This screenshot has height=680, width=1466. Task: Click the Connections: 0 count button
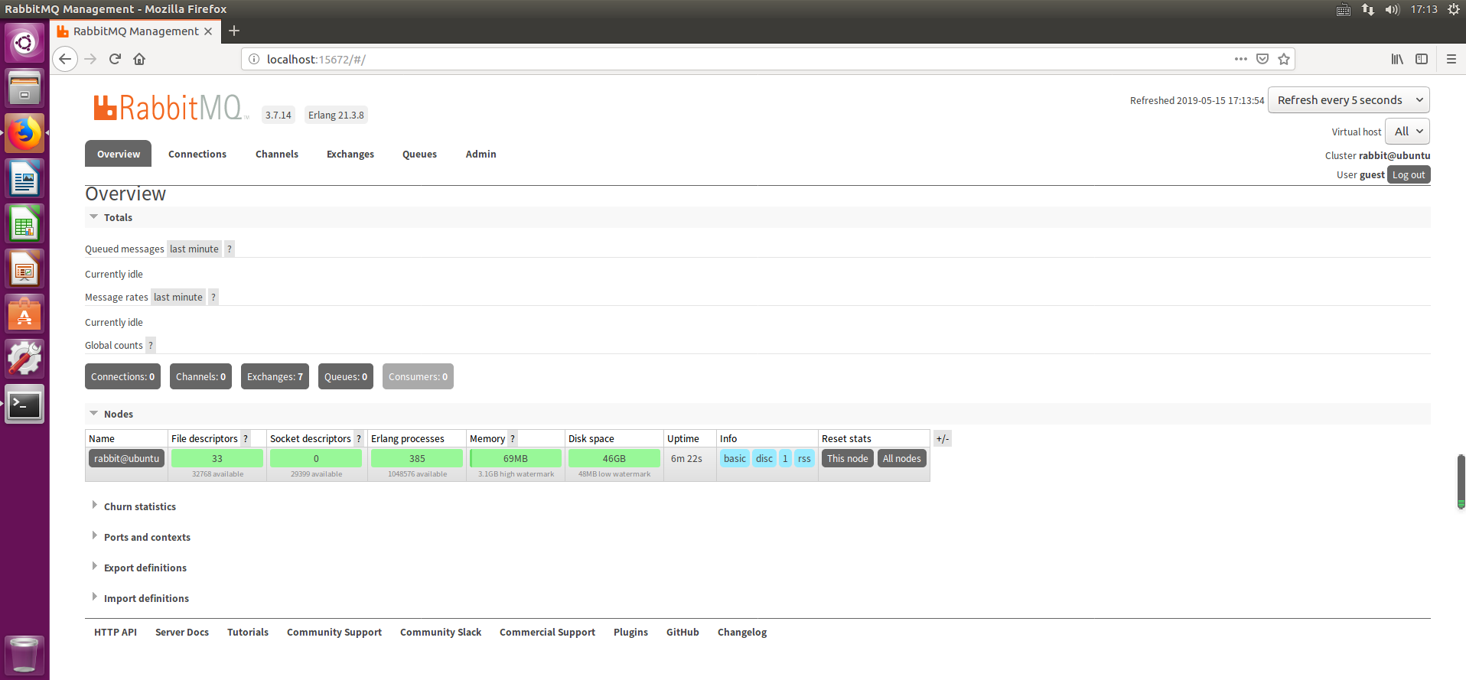tap(122, 376)
